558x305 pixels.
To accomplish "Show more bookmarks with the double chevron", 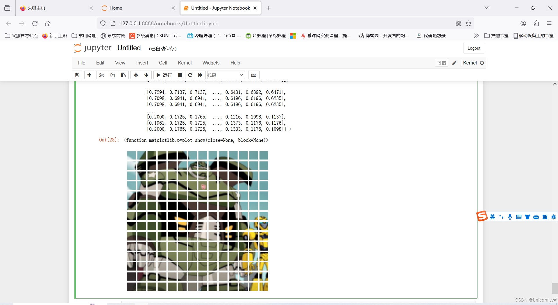I will (x=476, y=35).
